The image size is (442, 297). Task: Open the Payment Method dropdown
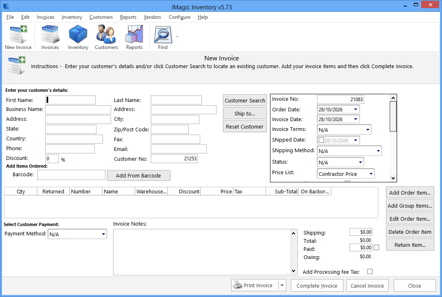(x=103, y=234)
